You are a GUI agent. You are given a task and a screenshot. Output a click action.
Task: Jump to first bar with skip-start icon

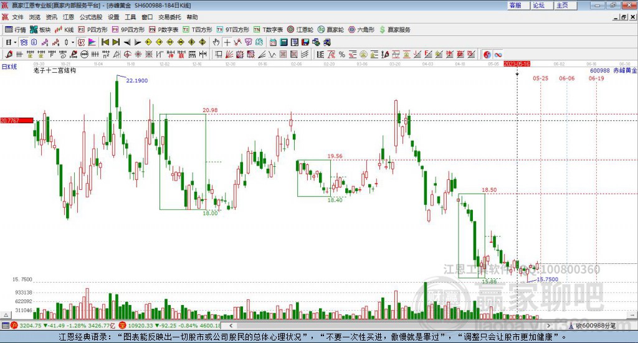click(x=105, y=42)
